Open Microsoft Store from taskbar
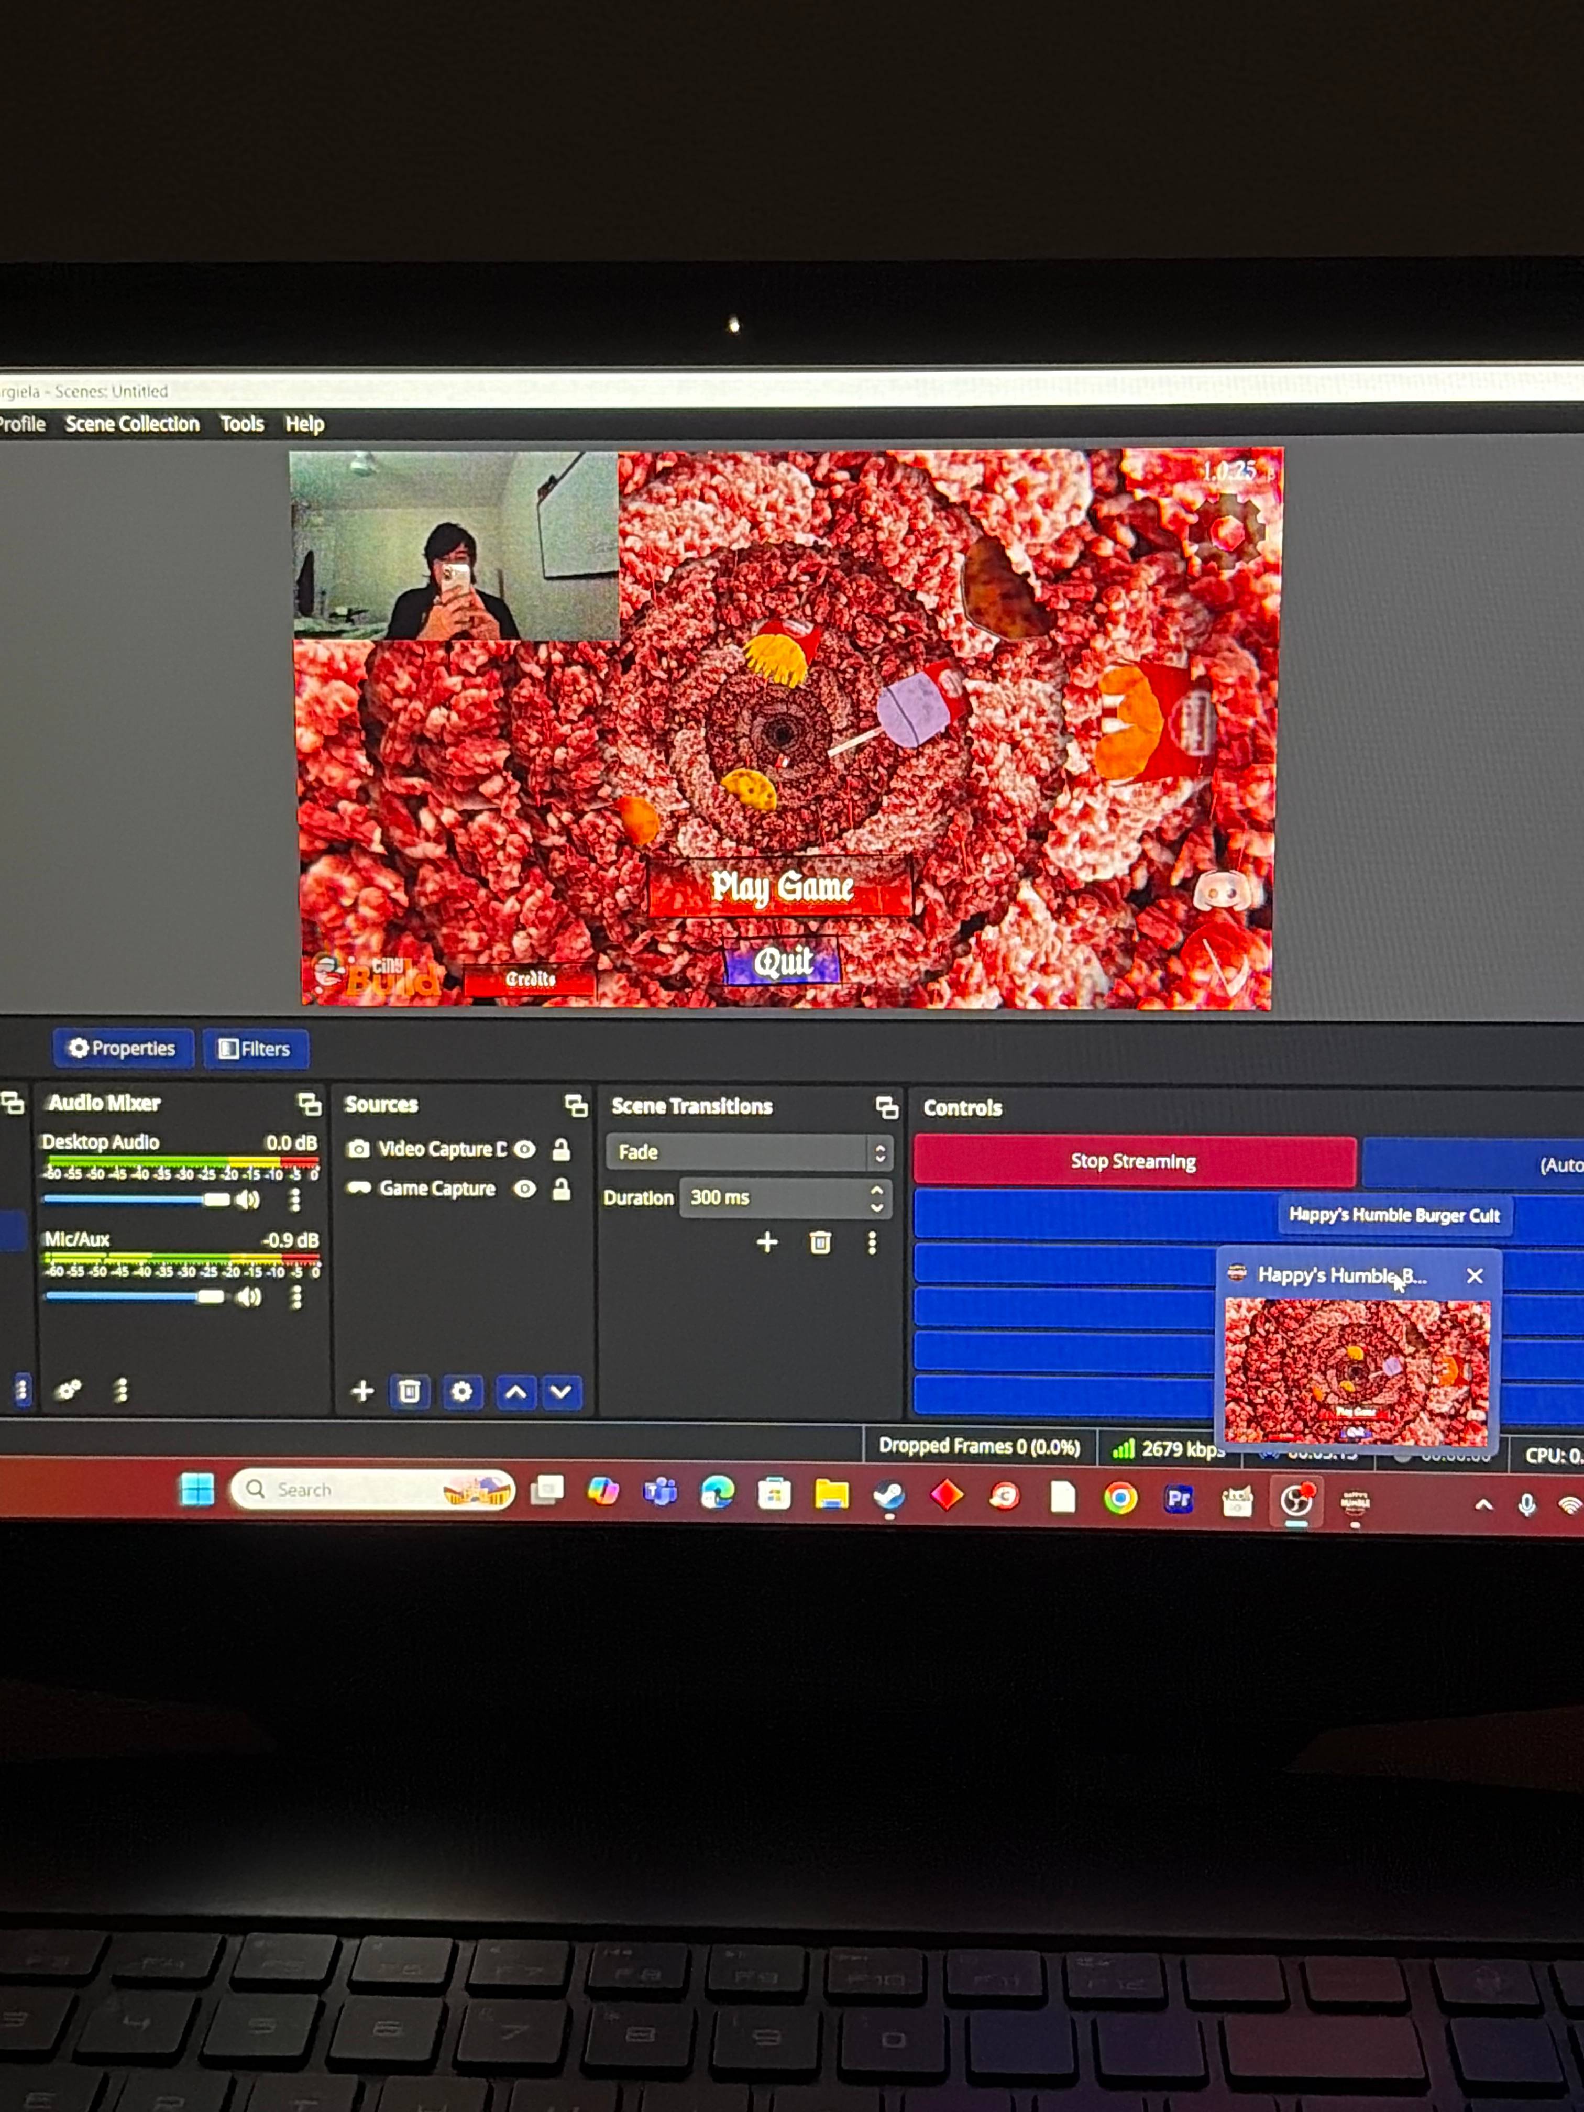The image size is (1584, 2112). pos(774,1493)
